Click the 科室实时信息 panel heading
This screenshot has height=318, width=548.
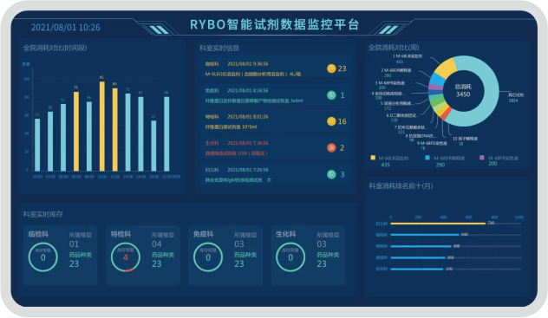pyautogui.click(x=219, y=49)
